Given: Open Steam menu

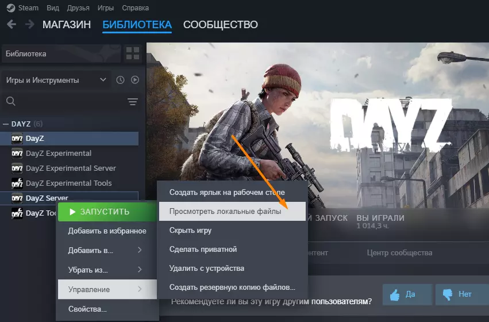Looking at the screenshot, I should click(x=28, y=8).
